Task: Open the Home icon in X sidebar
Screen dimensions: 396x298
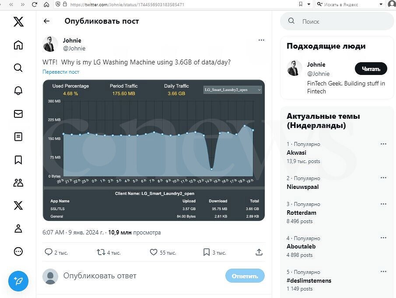Action: click(x=18, y=45)
